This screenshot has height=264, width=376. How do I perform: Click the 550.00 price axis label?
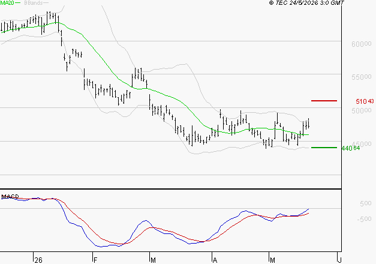tap(362, 77)
